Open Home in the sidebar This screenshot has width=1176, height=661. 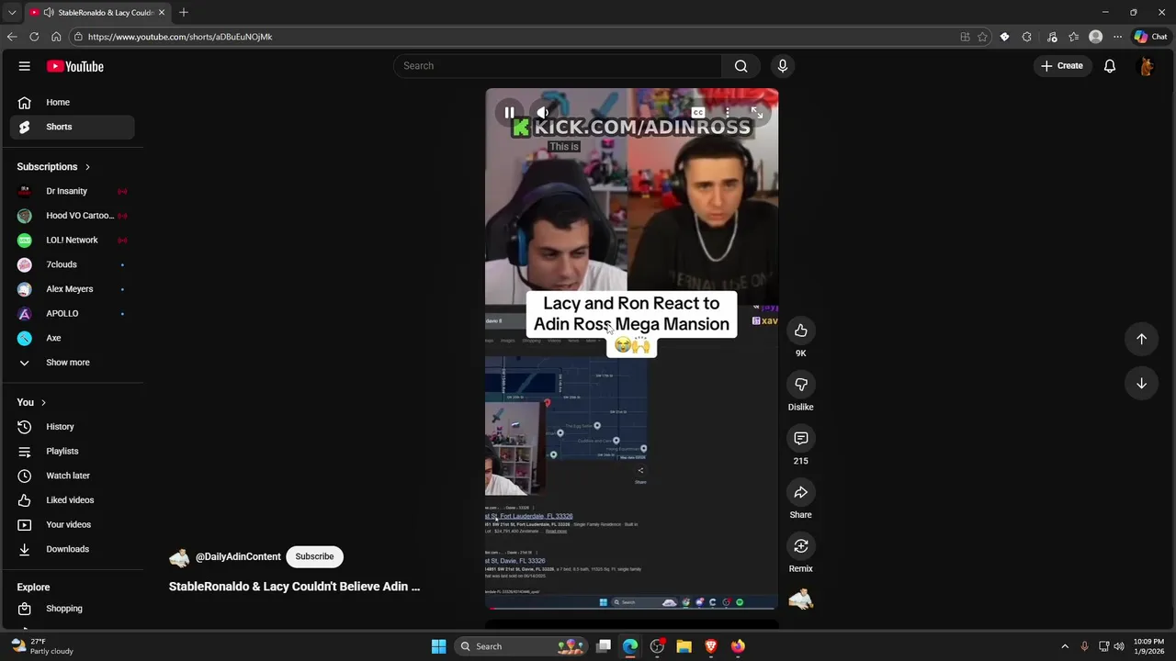(72, 102)
